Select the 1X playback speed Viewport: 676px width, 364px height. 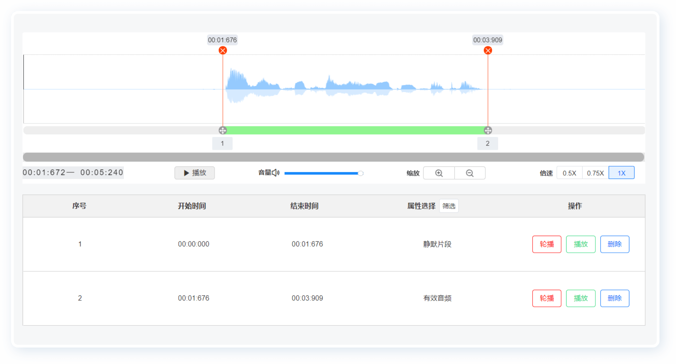621,173
